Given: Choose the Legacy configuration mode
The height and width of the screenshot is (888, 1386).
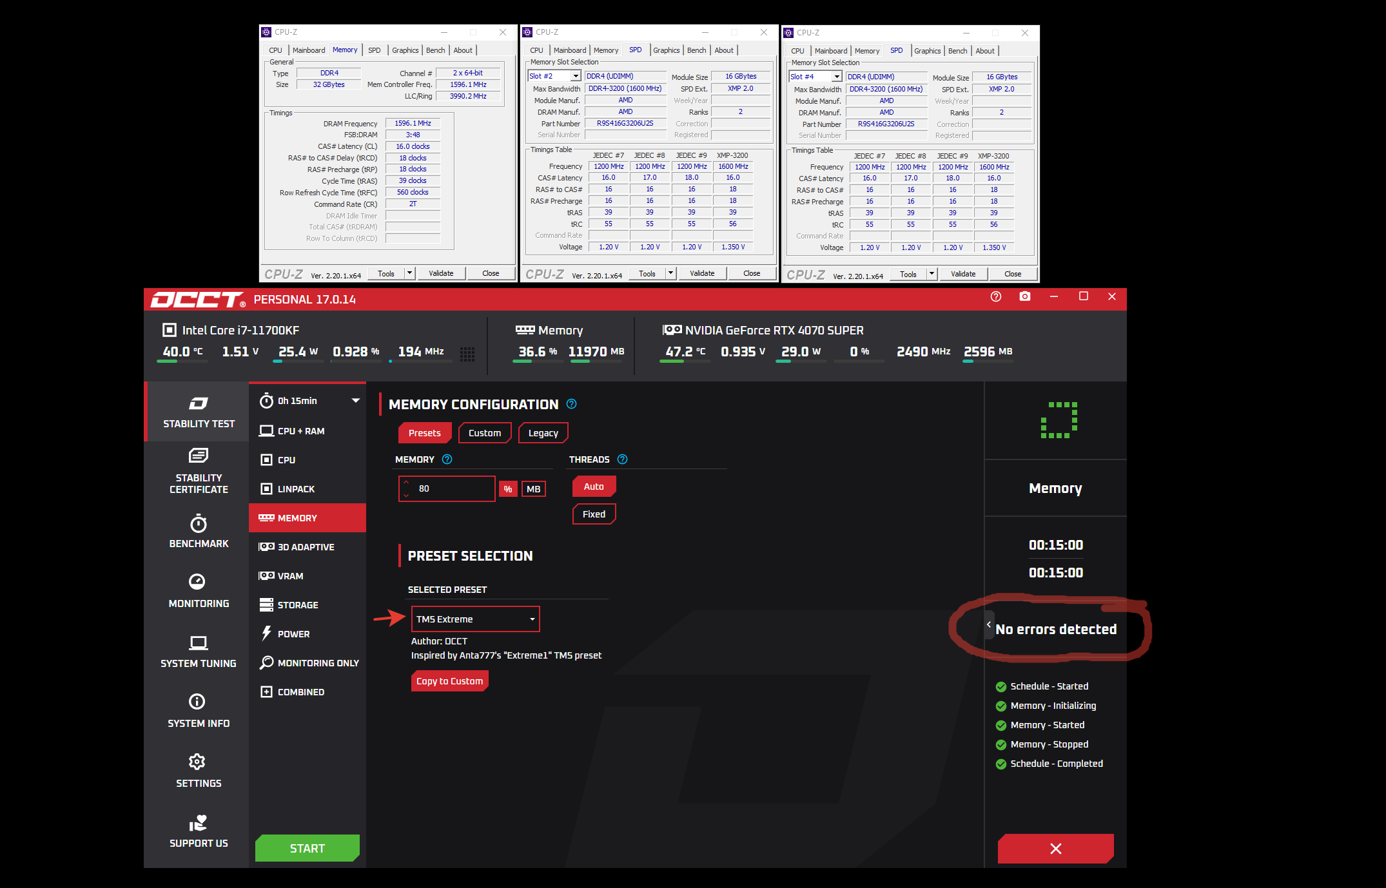Looking at the screenshot, I should pos(543,433).
